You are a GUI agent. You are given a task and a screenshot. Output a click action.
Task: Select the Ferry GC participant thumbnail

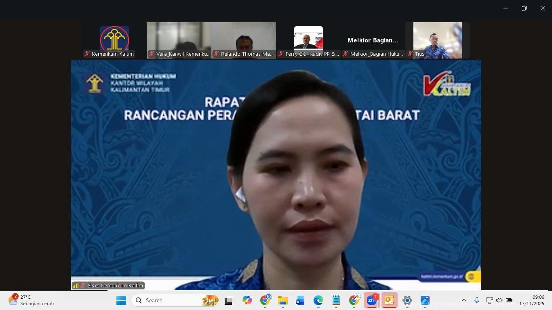click(308, 40)
